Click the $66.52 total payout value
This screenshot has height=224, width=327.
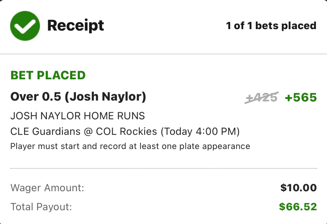tap(298, 207)
